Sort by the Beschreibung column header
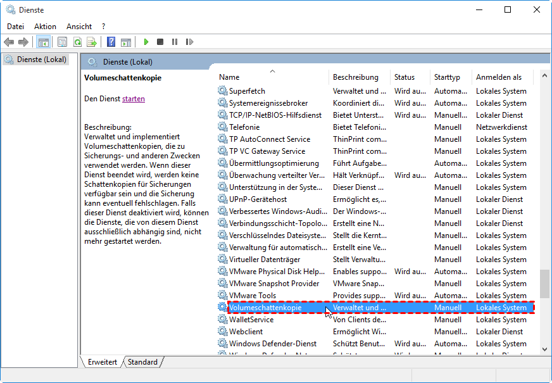552x383 pixels. point(360,77)
